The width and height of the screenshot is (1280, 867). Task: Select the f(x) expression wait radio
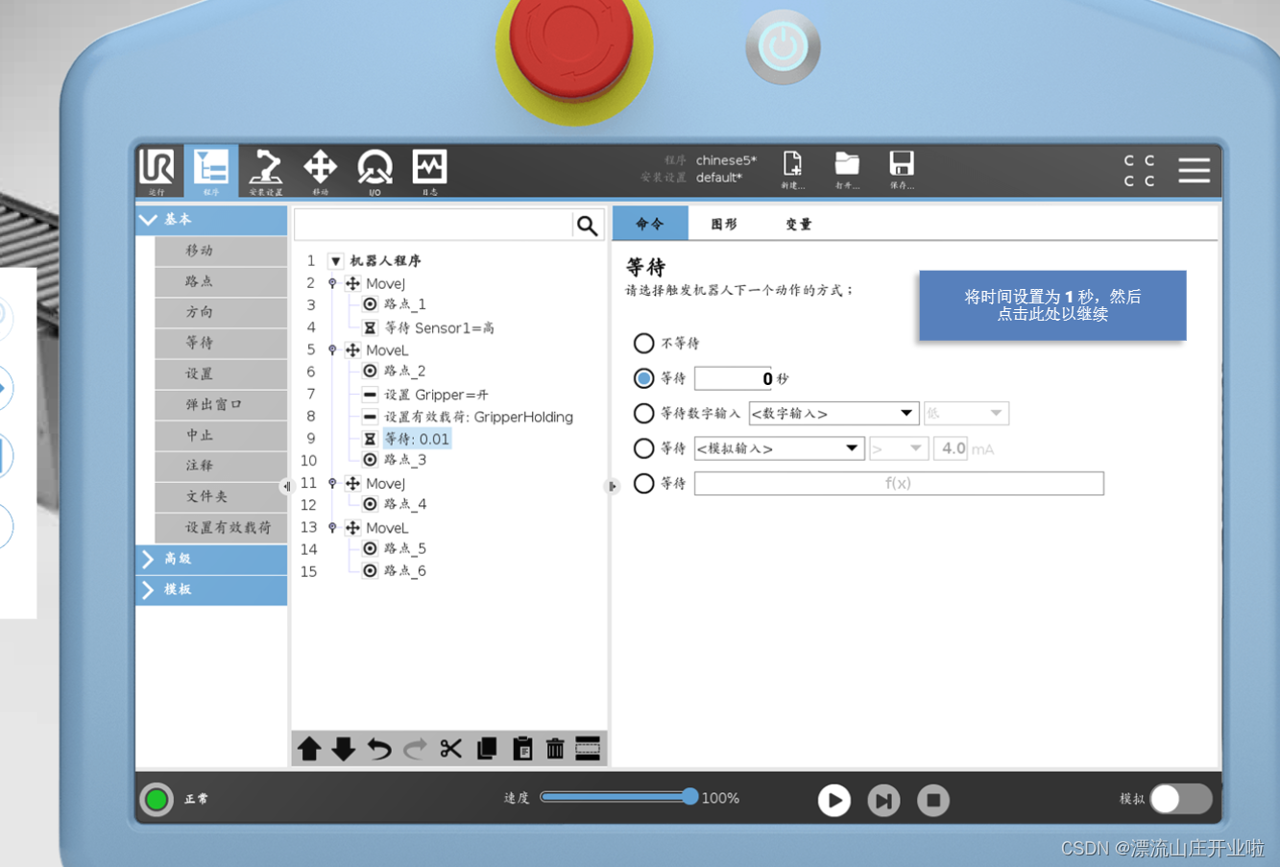[x=644, y=483]
